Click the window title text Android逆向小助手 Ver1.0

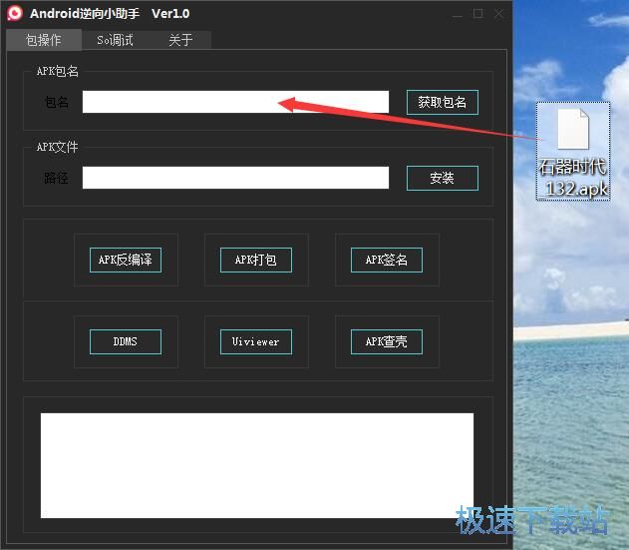[x=110, y=14]
